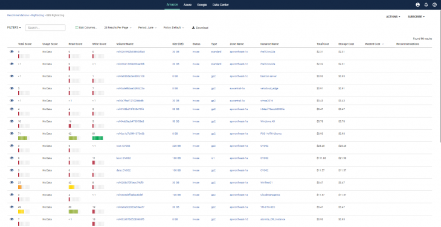Sort by Write Score column header
This screenshot has height=227, width=441.
pyautogui.click(x=99, y=44)
